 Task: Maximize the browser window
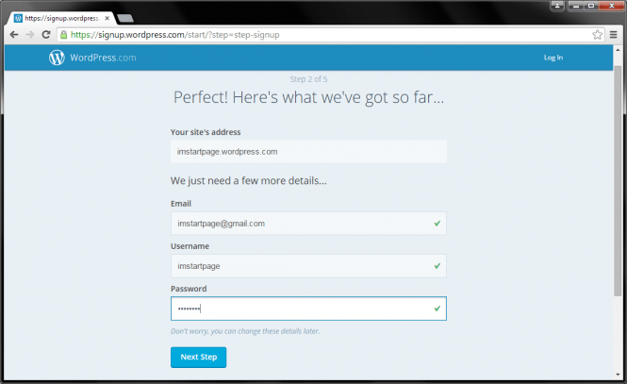pos(591,6)
